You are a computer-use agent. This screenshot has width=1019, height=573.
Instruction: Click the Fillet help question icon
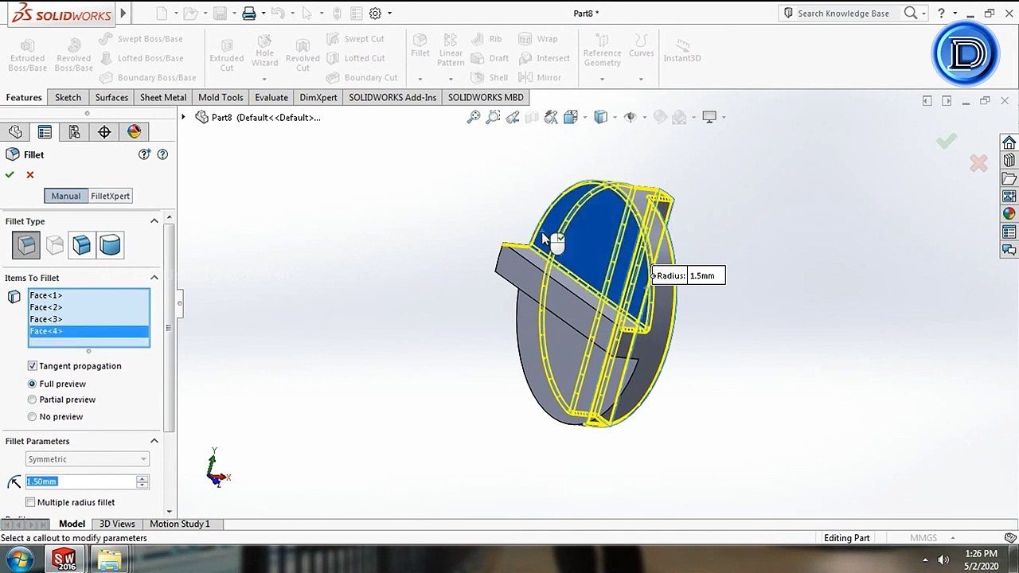click(162, 154)
